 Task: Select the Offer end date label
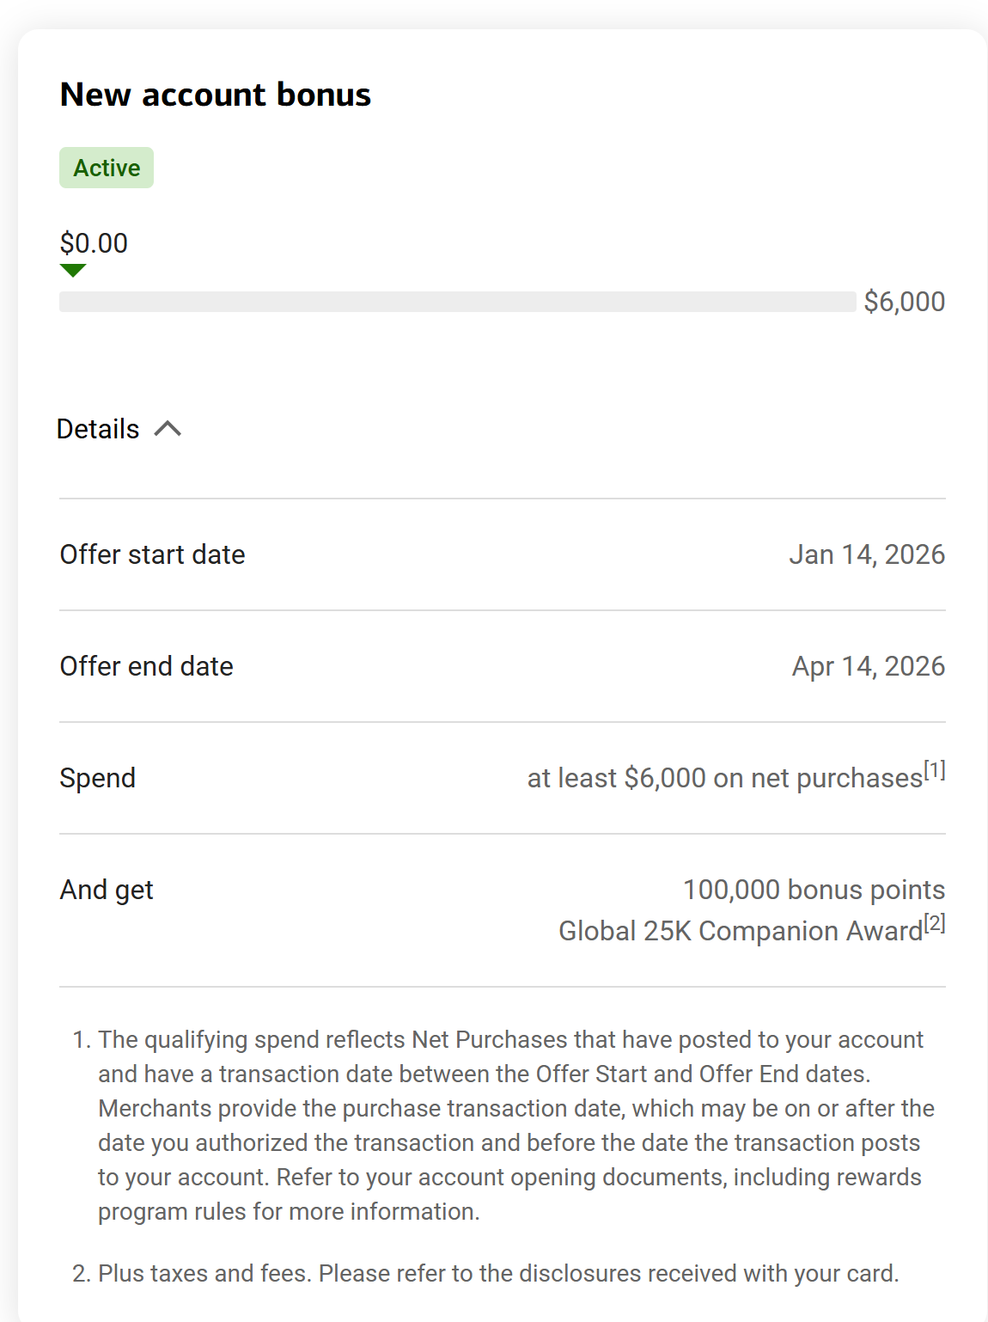point(147,666)
